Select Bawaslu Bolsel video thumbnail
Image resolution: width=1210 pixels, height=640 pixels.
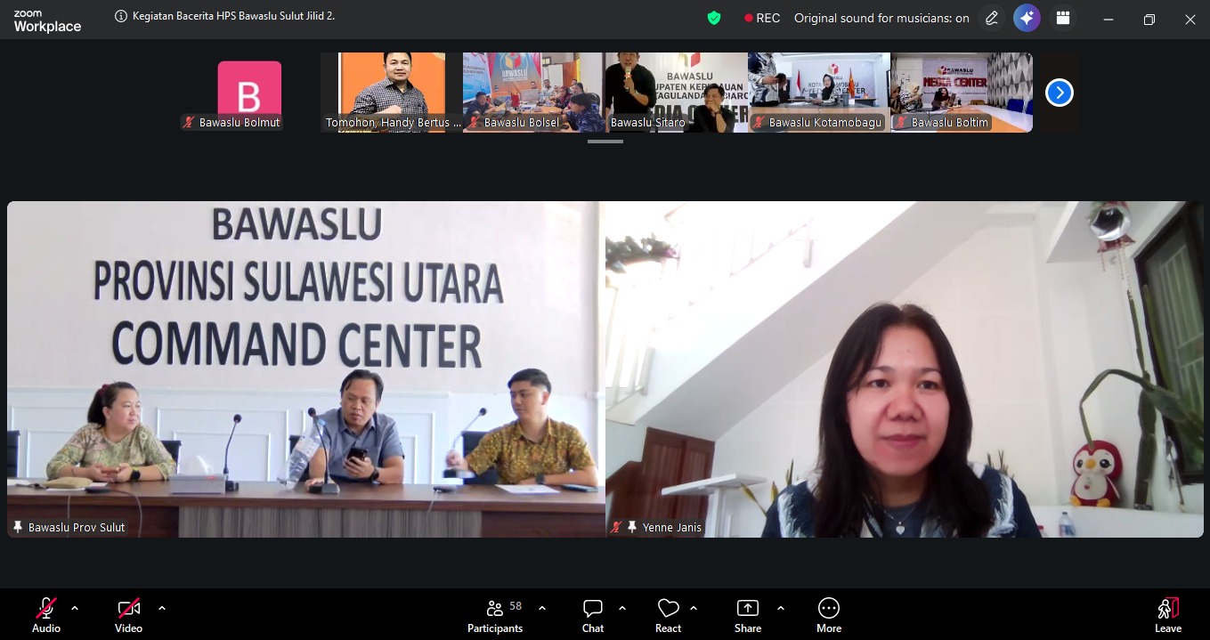pos(534,93)
